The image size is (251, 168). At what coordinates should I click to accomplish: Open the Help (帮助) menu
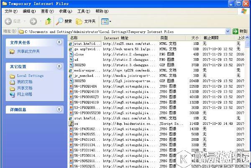[102, 11]
